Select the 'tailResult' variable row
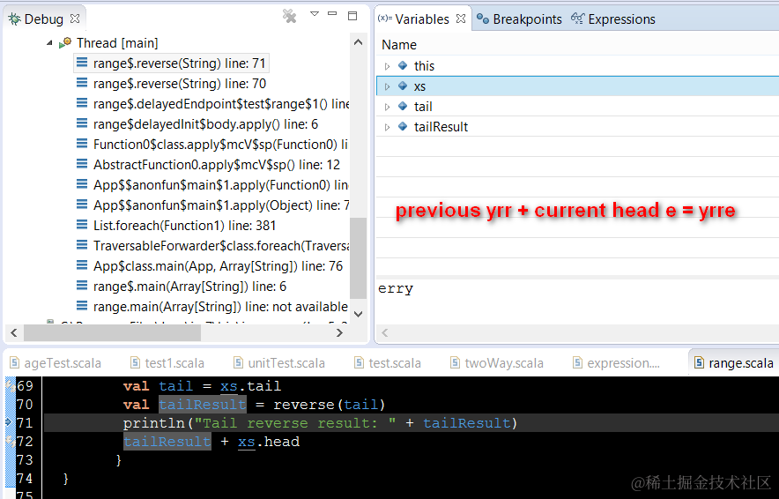 pos(578,127)
